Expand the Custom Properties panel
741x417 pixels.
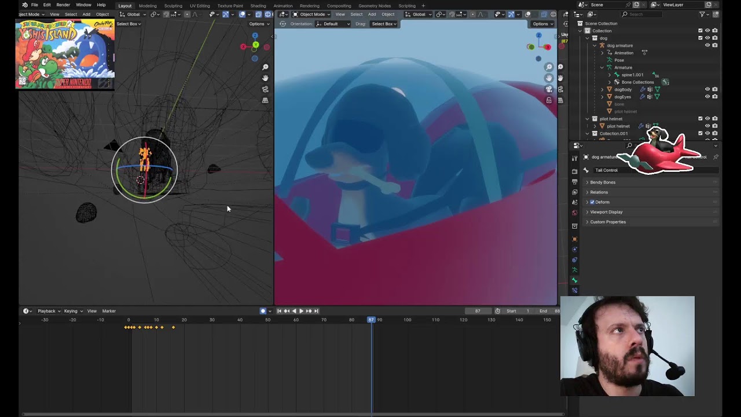click(587, 222)
